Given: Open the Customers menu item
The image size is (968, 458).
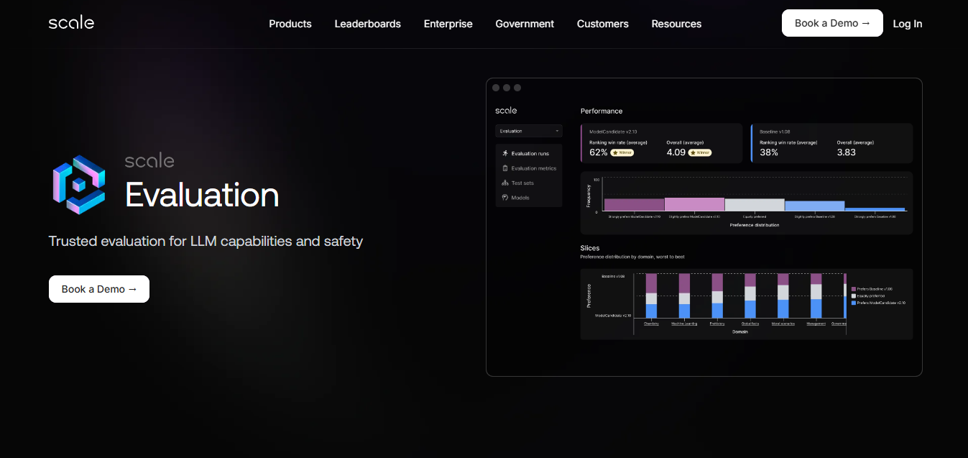Looking at the screenshot, I should tap(603, 24).
